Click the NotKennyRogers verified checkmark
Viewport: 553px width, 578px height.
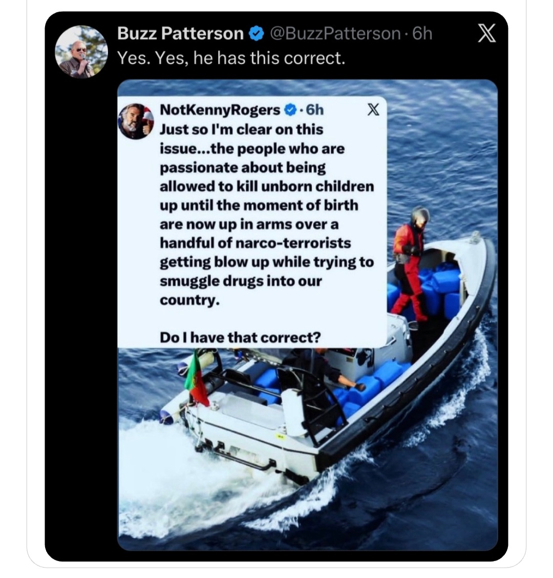click(291, 110)
